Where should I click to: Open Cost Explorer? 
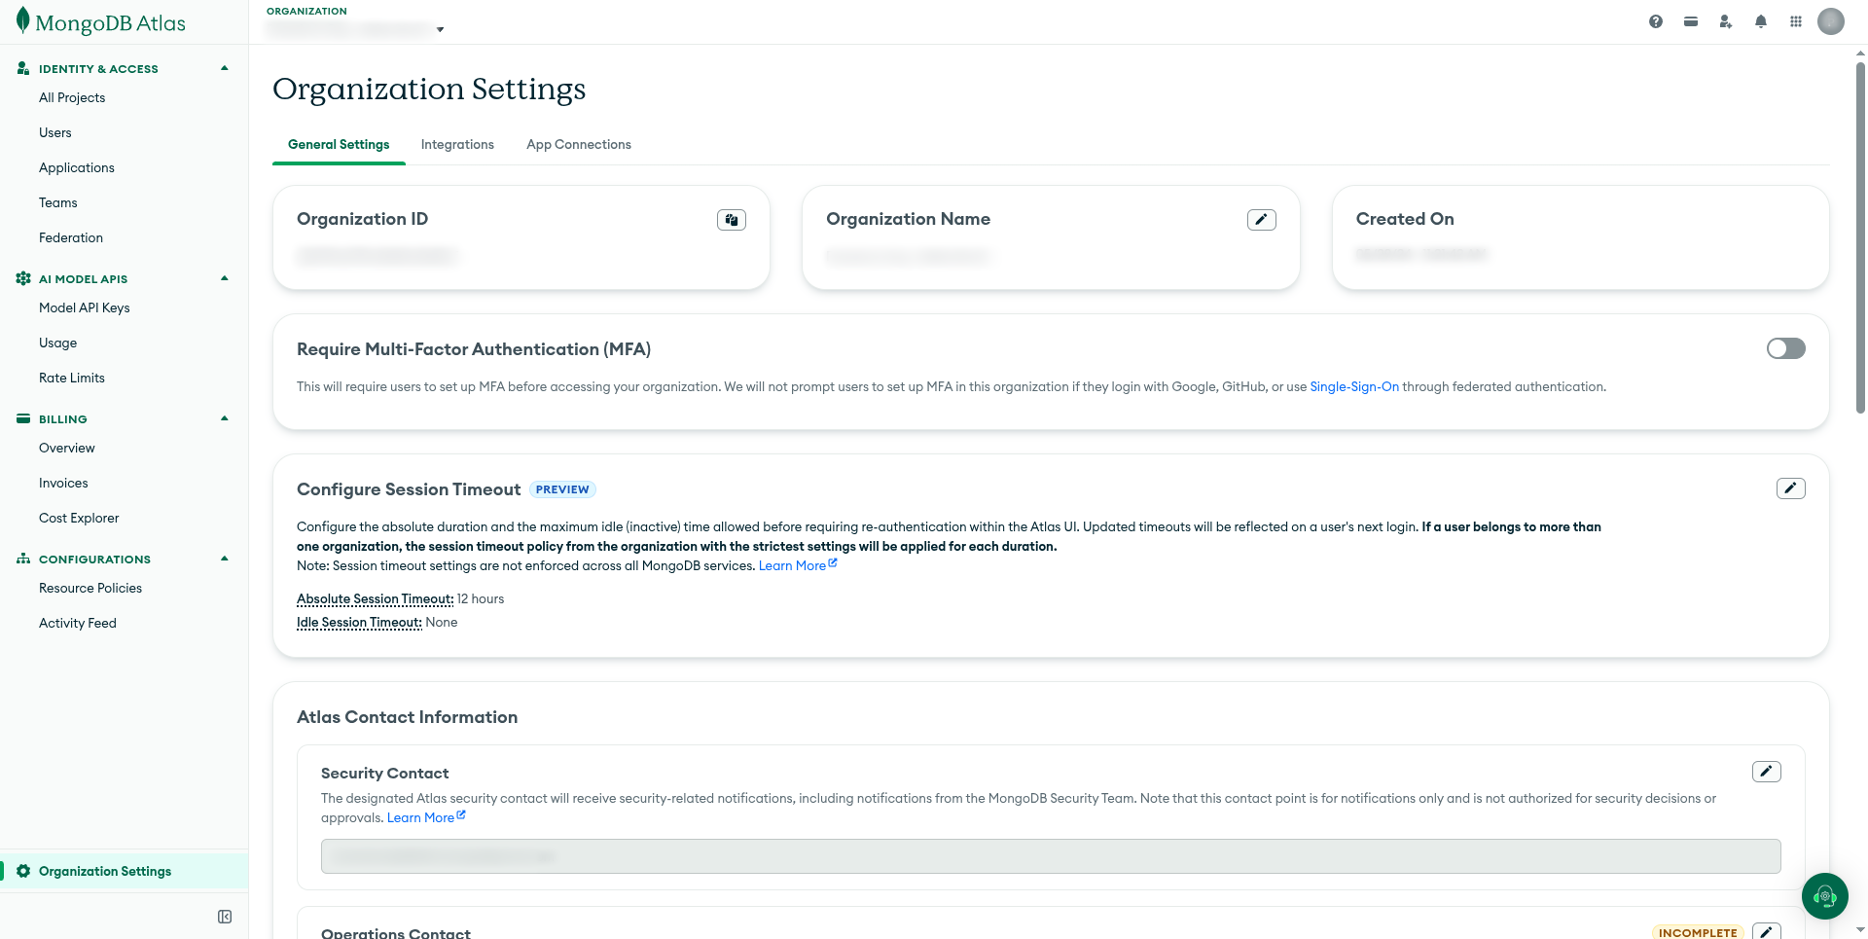click(79, 518)
